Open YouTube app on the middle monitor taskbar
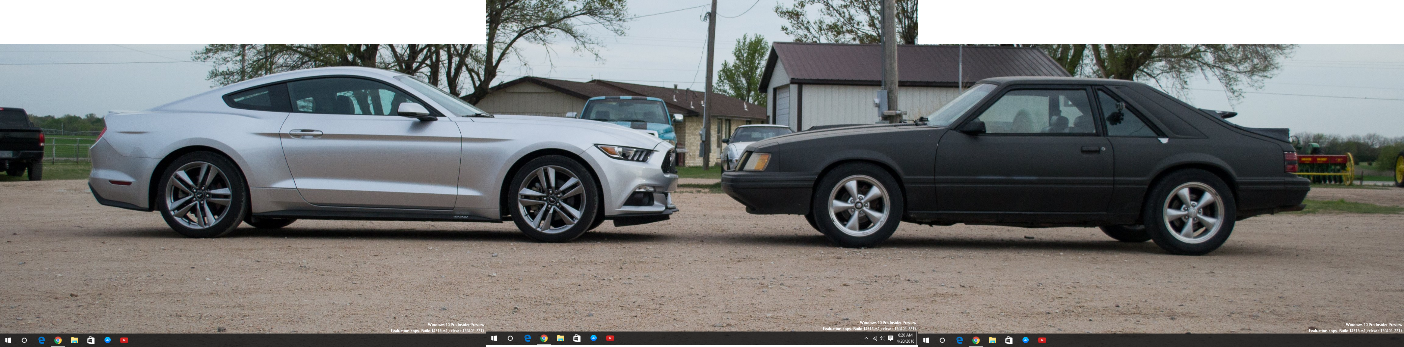Screen dimensions: 1404x347 610,338
